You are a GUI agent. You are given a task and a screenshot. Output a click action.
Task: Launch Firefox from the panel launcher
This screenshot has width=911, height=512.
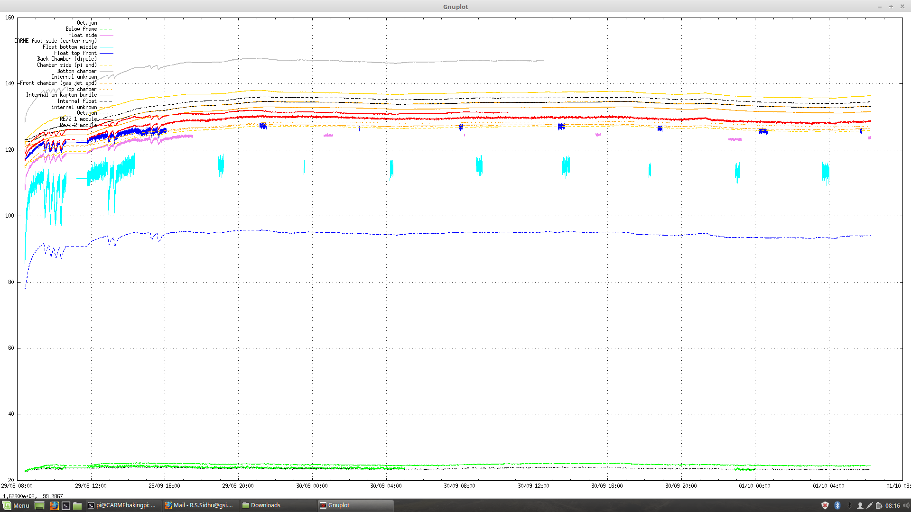(55, 505)
